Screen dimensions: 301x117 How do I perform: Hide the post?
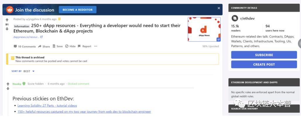[70, 46]
